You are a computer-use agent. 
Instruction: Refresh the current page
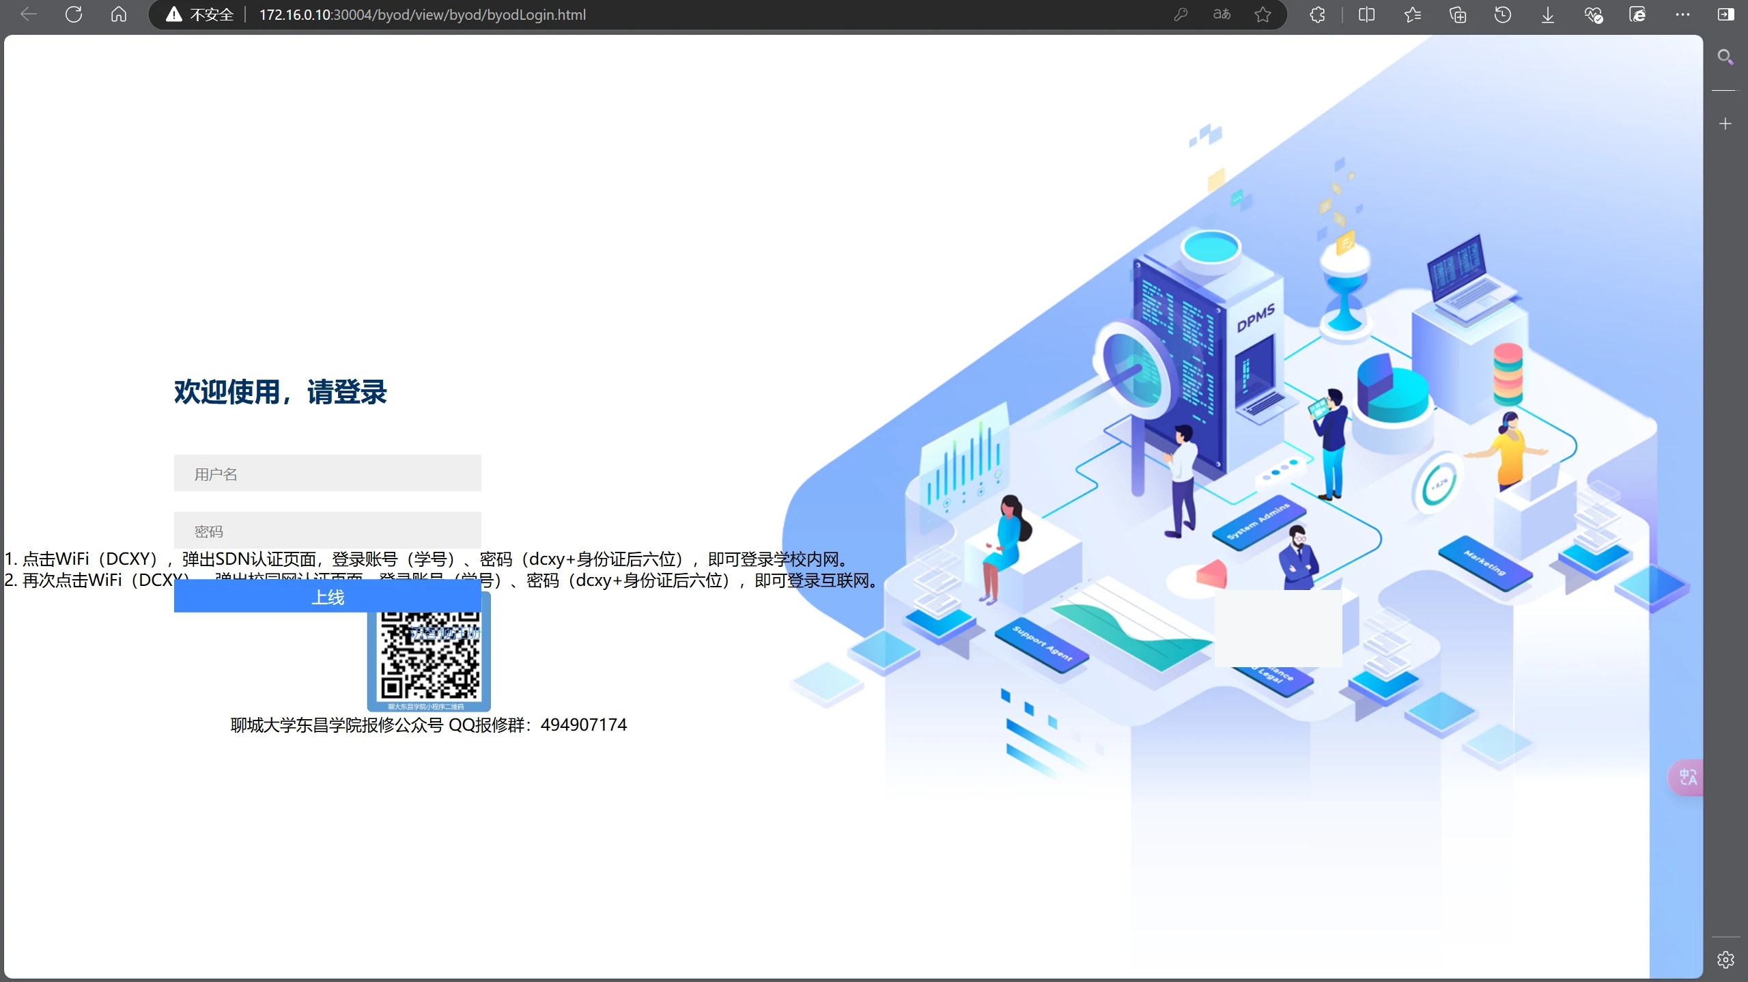tap(74, 14)
